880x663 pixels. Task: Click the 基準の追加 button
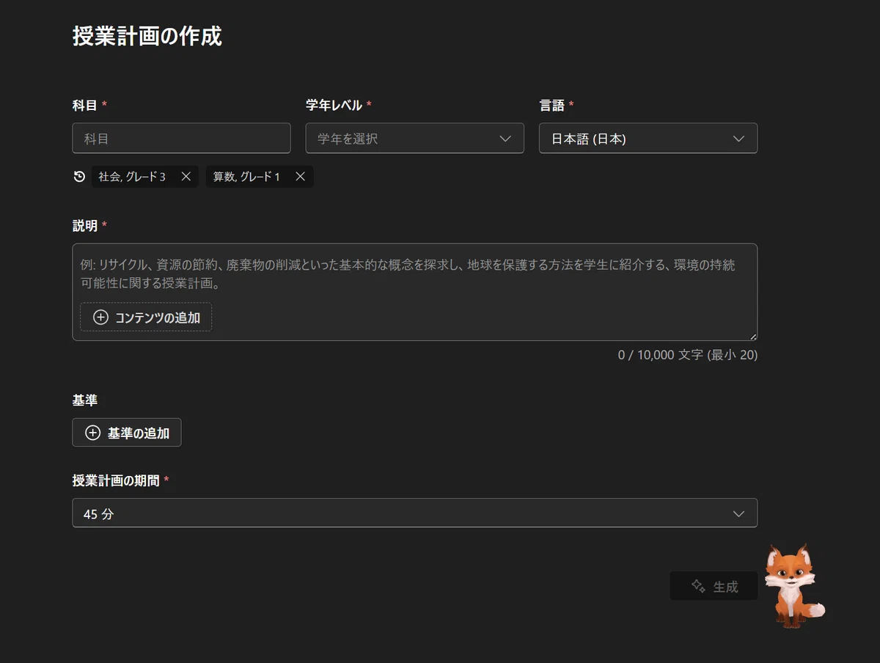point(126,433)
